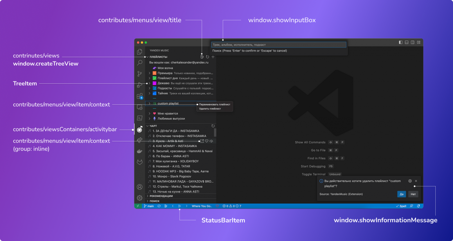This screenshot has height=241, width=453.
Task: Open the Run and Debug view
Action: [140, 85]
